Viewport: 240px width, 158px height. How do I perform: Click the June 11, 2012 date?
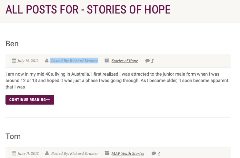point(28,153)
